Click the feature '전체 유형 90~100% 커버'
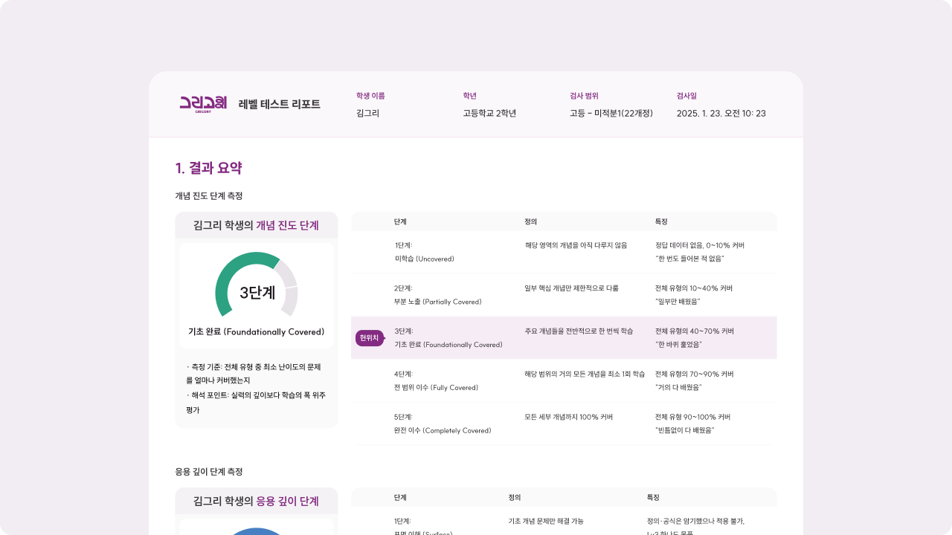Screen dimensions: 952x535 [x=693, y=417]
